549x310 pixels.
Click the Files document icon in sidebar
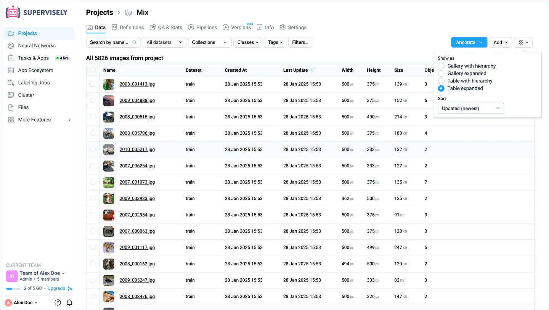pos(11,108)
